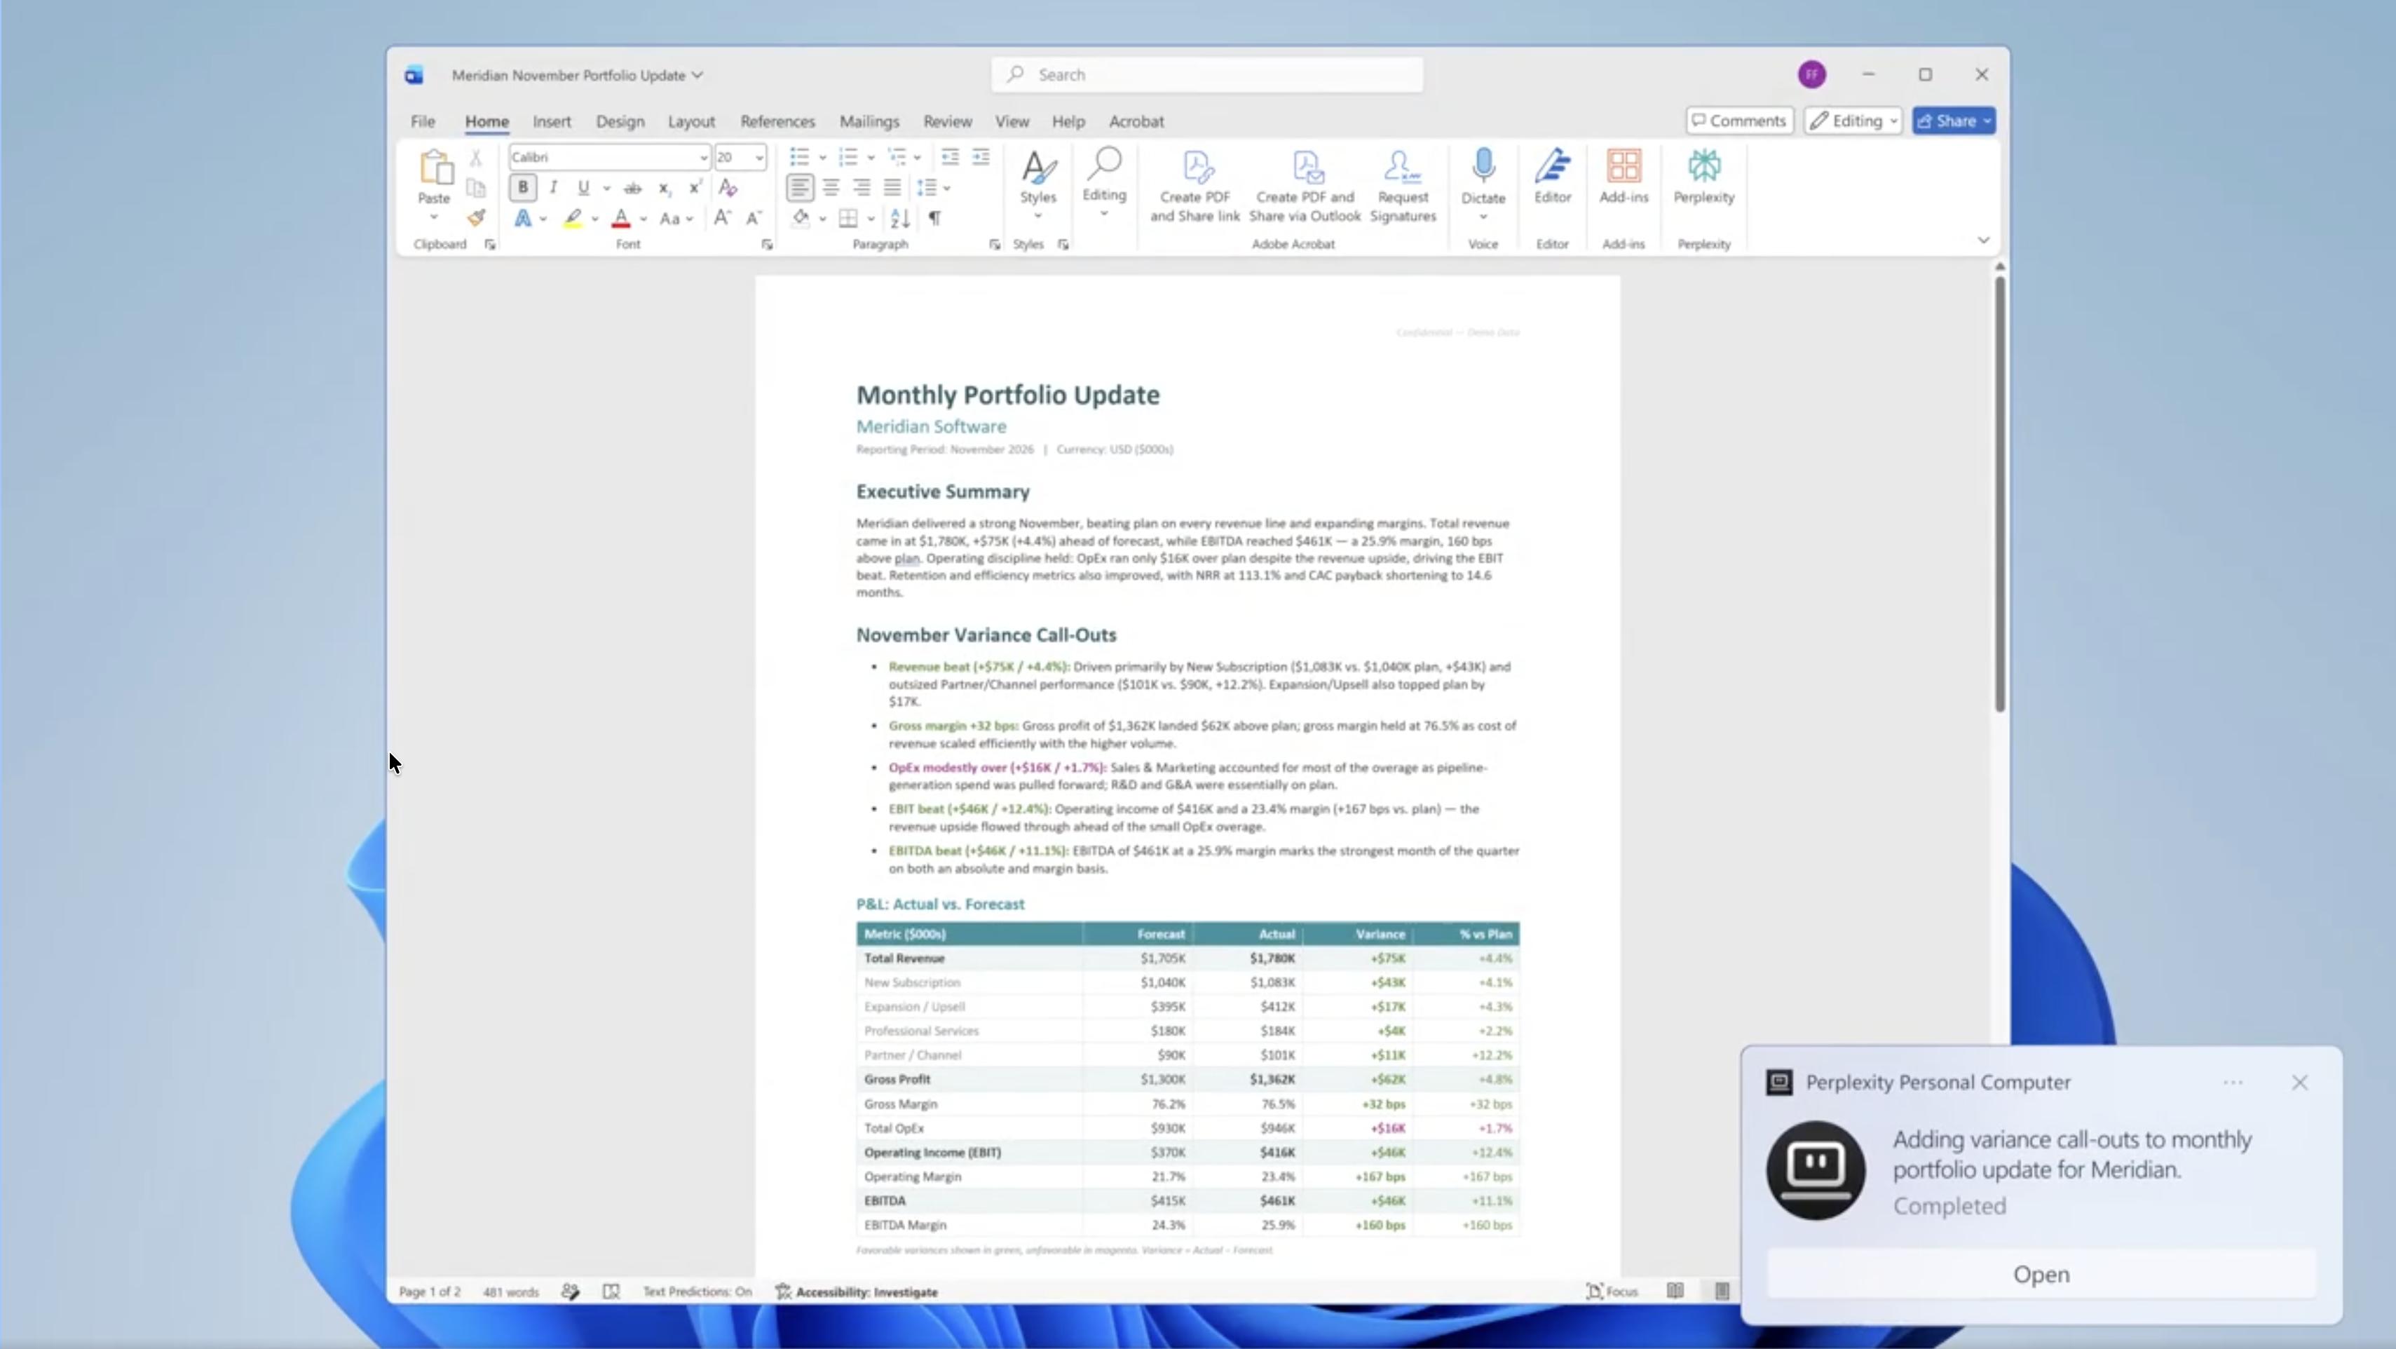Switch to Read Mode view in status bar
Viewport: 2396px width, 1349px height.
point(1675,1292)
